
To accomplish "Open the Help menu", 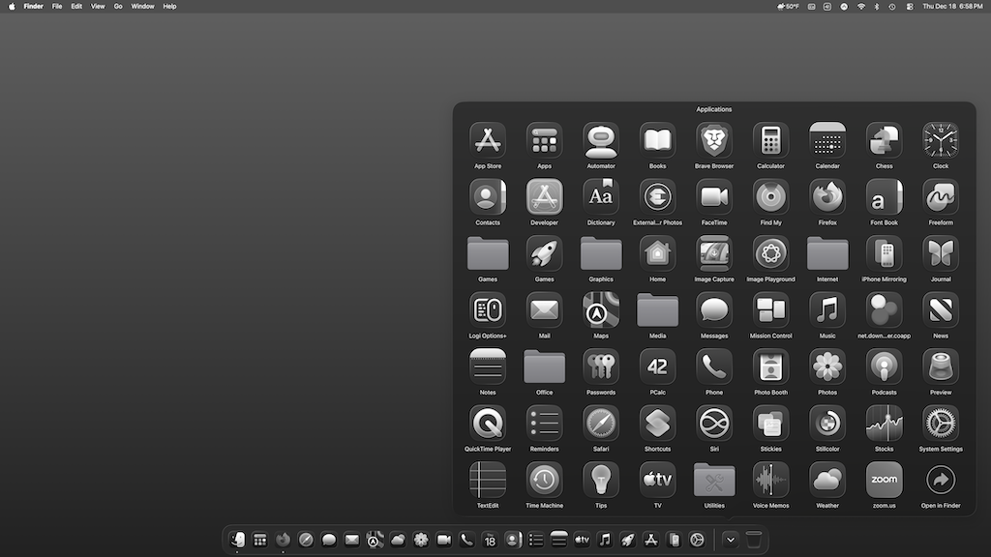I will [169, 7].
